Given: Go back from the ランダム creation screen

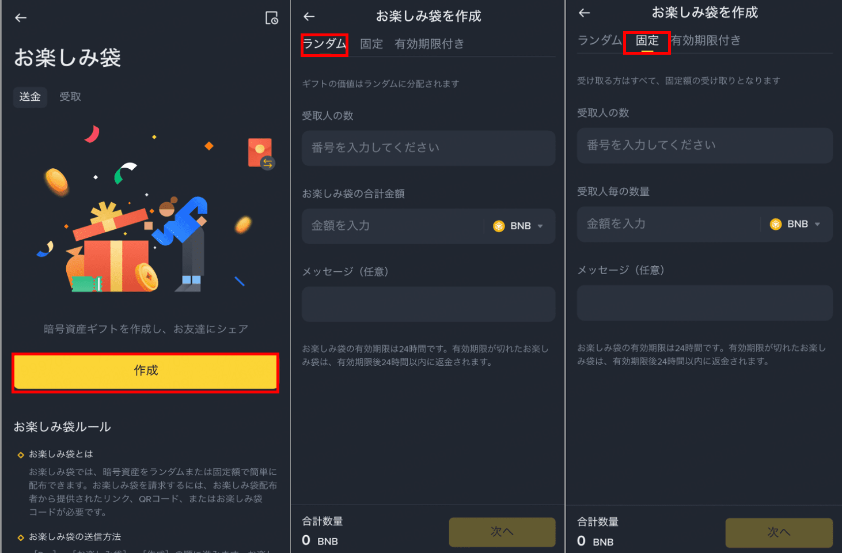Looking at the screenshot, I should point(309,17).
